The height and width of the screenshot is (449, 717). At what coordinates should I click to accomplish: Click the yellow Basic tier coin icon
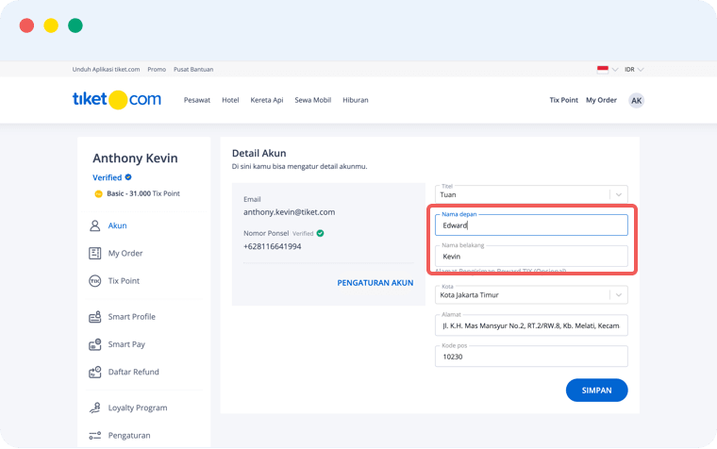click(98, 193)
